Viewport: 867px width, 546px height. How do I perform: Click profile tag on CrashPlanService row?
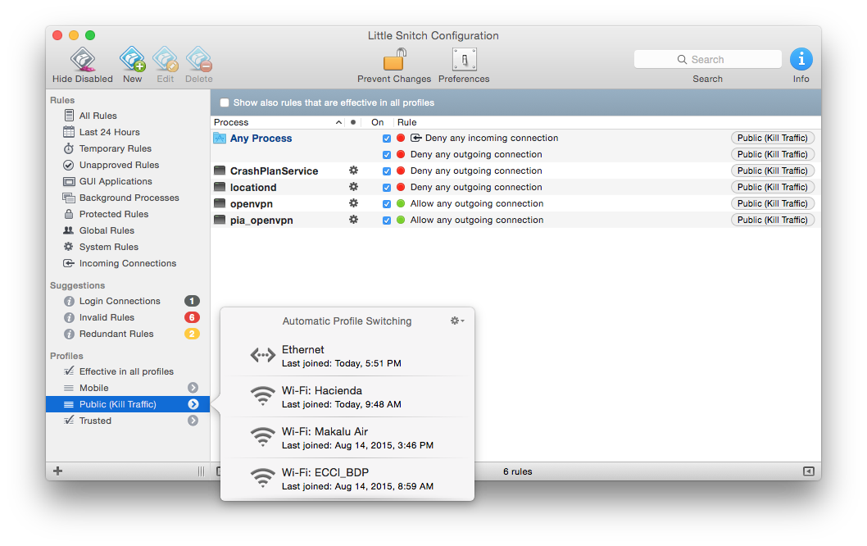pyautogui.click(x=773, y=171)
